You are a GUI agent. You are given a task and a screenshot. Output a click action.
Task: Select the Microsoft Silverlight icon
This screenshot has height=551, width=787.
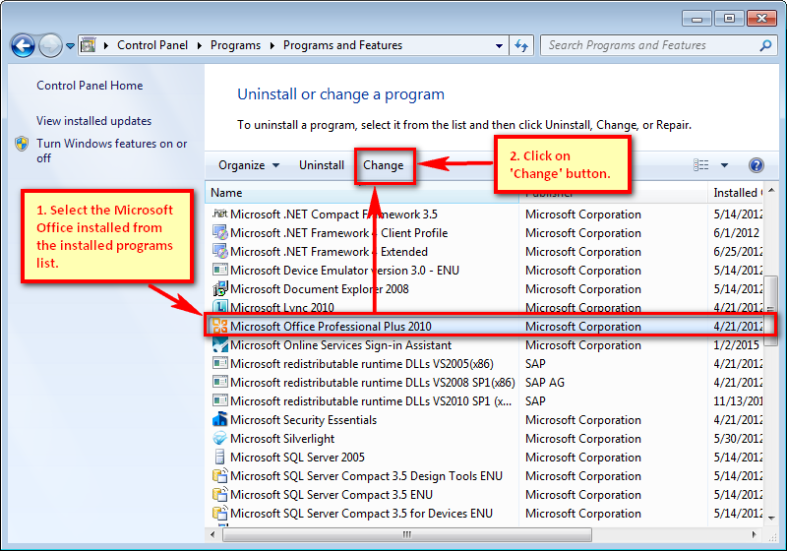point(219,439)
